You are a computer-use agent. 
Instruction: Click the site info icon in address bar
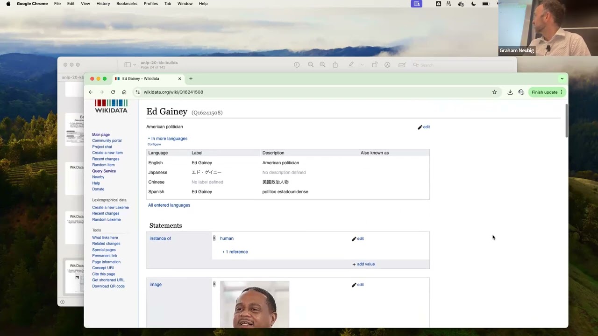[137, 92]
